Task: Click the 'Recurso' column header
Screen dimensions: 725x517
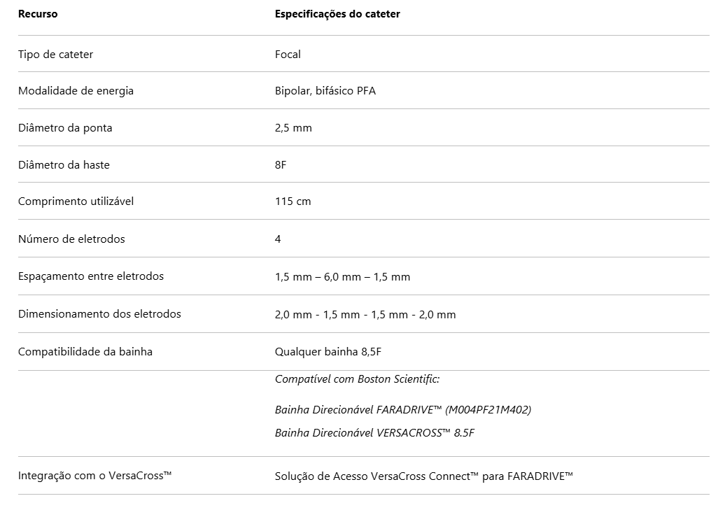Action: coord(38,14)
